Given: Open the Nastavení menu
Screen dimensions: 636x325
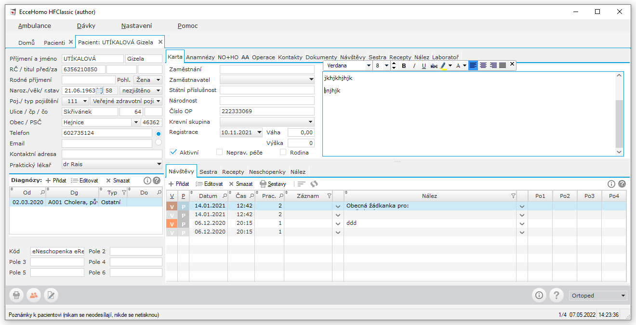Looking at the screenshot, I should pyautogui.click(x=137, y=26).
